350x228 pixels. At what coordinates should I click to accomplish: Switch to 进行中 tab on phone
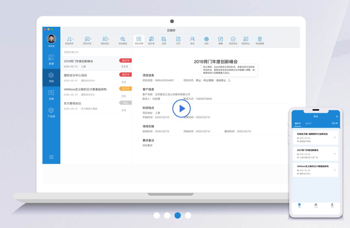point(308,123)
